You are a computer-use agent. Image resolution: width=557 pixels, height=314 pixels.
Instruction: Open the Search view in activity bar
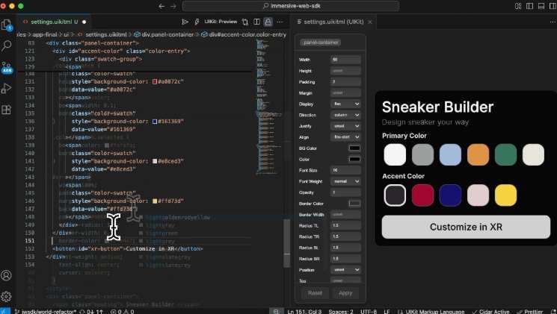7,45
